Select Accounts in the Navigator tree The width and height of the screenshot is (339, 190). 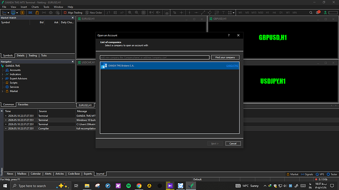click(x=15, y=70)
